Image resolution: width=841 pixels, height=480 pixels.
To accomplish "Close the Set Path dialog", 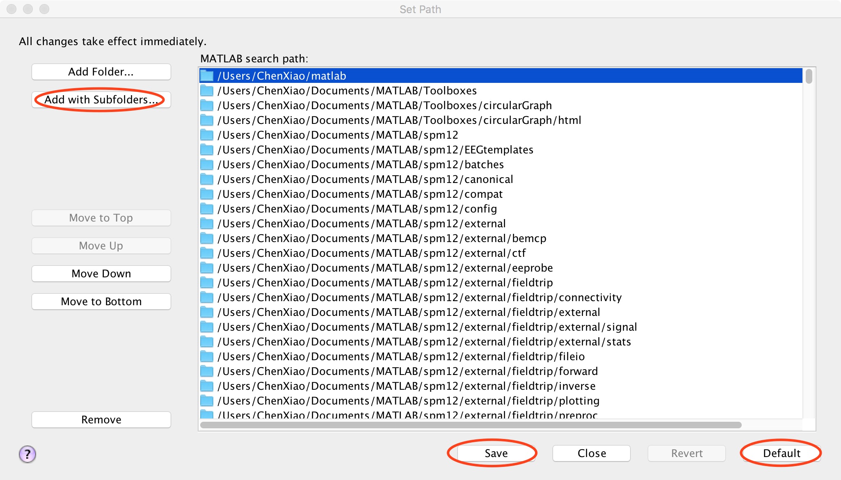I will pyautogui.click(x=592, y=453).
